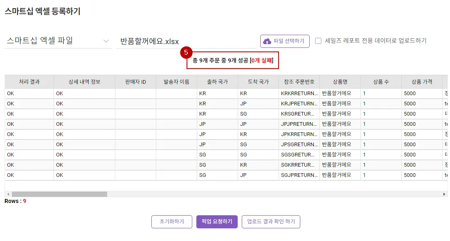
Task: Select the JPJPRETURN... order number cell
Action: click(299, 124)
